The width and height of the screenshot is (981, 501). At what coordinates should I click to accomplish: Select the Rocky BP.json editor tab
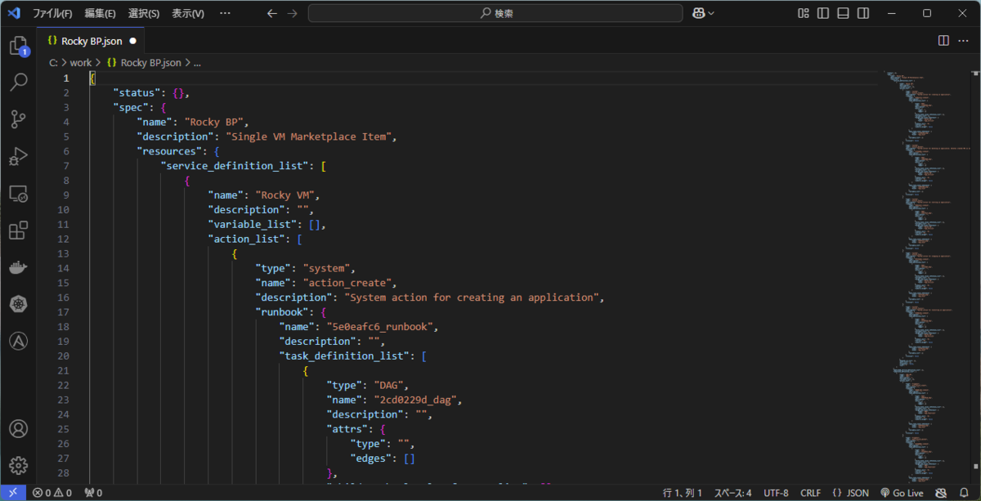coord(90,40)
